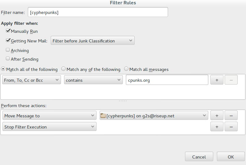
Task: Select Match any of the following
Action: tap(63, 69)
